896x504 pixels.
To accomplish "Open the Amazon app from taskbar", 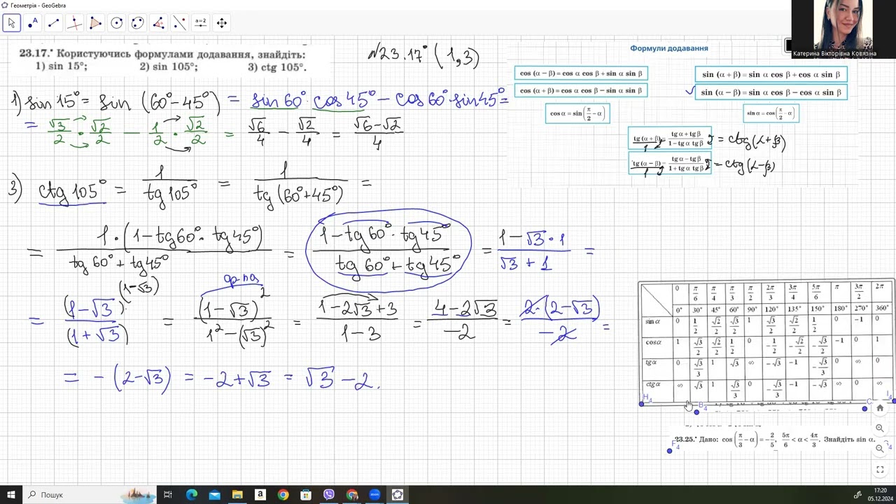I will point(260,495).
